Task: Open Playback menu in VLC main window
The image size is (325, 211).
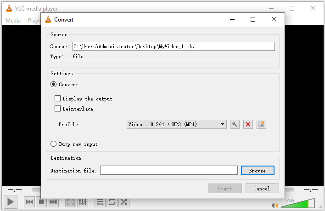Action: [34, 21]
